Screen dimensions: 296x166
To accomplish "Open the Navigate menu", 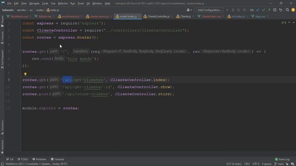I will point(34,3).
